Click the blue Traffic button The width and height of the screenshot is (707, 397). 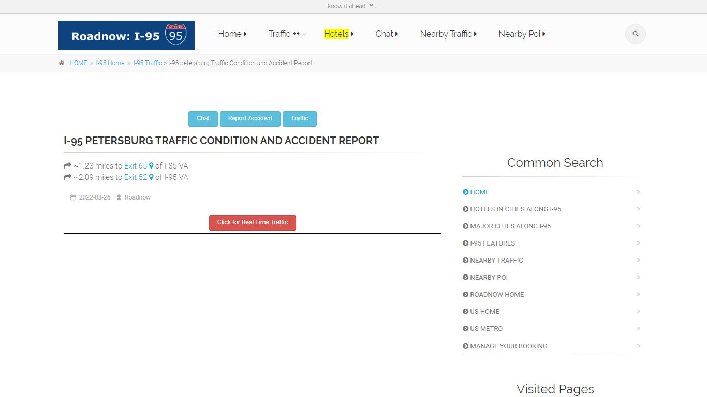point(300,119)
